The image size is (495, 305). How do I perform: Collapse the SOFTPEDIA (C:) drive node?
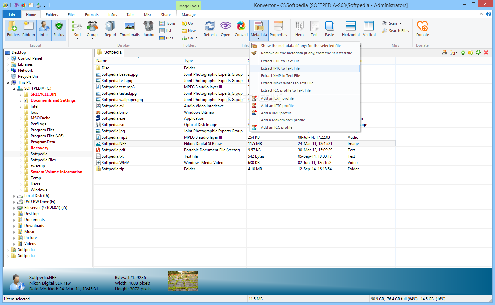pyautogui.click(x=14, y=89)
